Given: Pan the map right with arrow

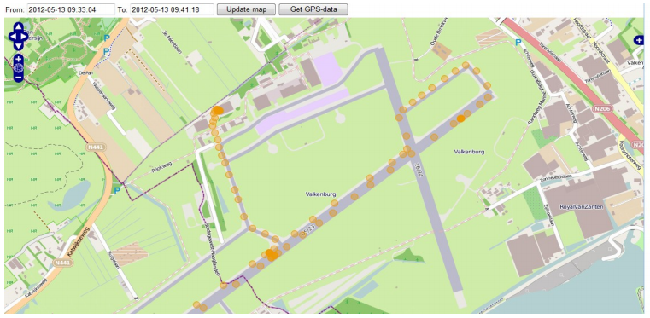Looking at the screenshot, I should coord(24,37).
